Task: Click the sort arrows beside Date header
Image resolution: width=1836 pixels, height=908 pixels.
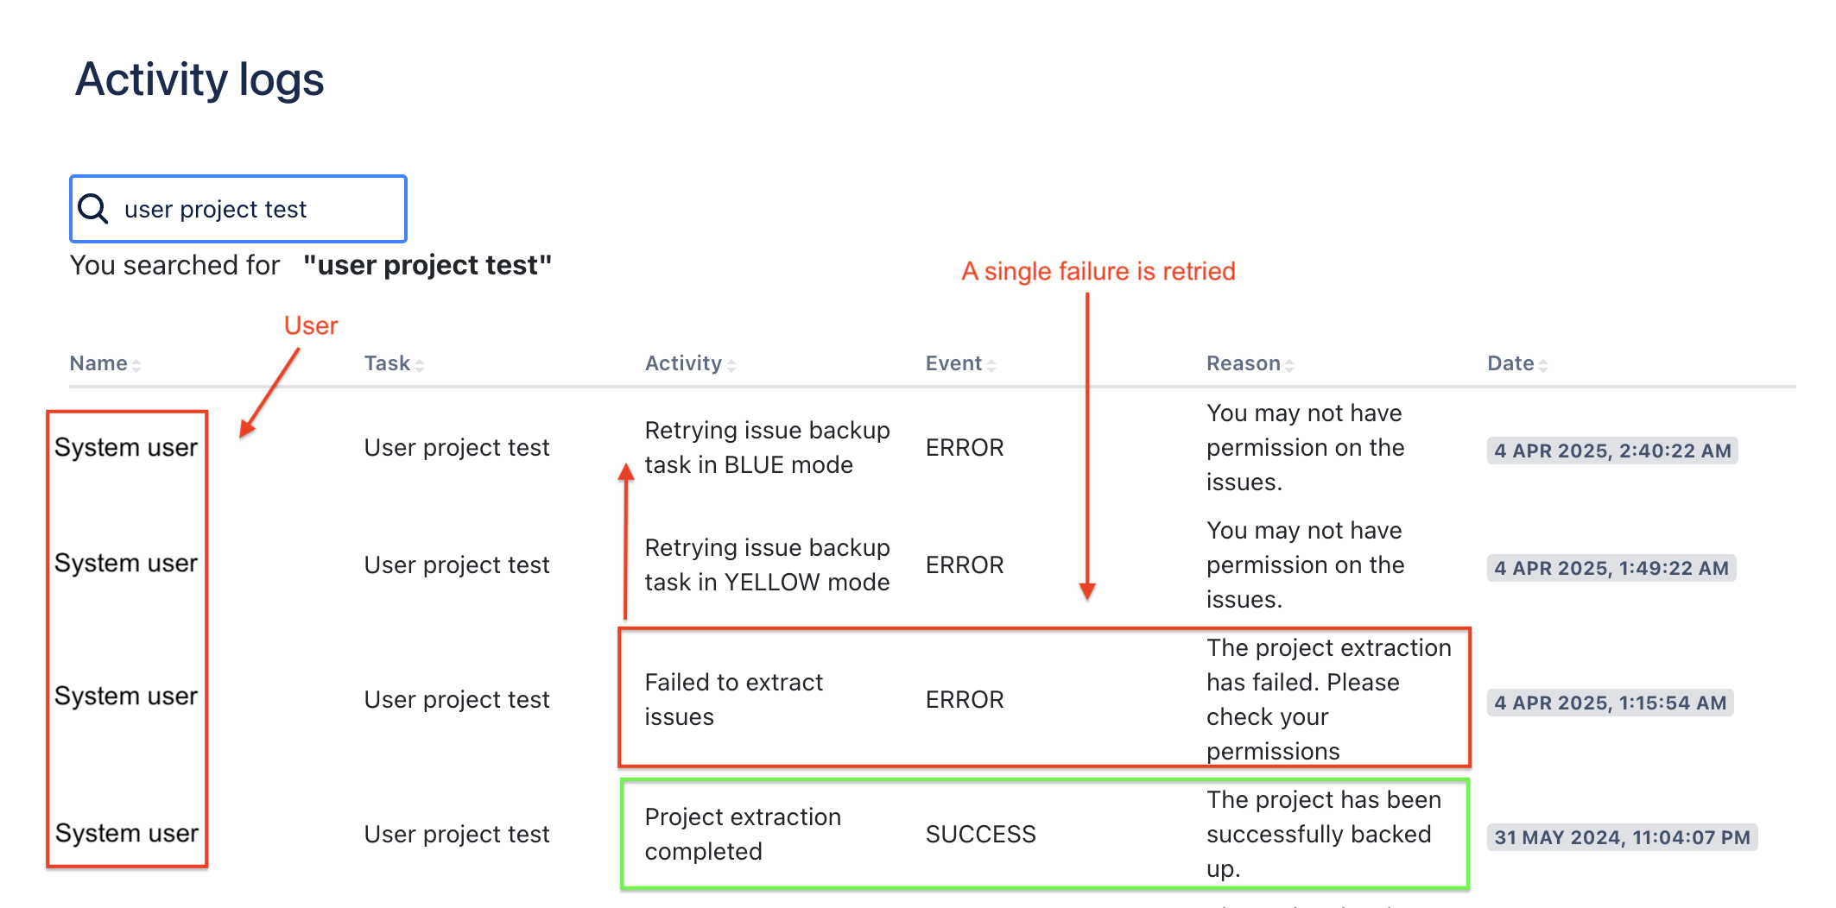Action: point(1542,364)
